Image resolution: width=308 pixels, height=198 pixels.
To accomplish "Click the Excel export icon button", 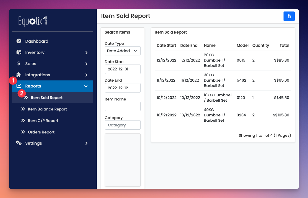I will (x=289, y=16).
